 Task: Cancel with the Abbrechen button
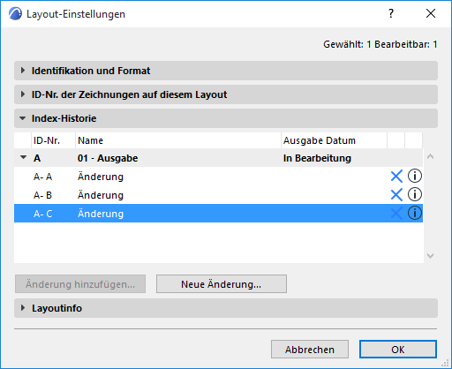coord(310,350)
